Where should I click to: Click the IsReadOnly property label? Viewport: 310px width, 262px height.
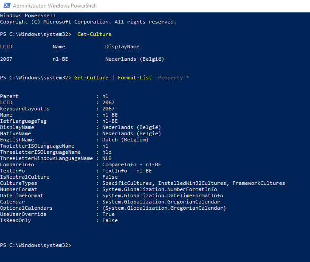click(x=15, y=220)
